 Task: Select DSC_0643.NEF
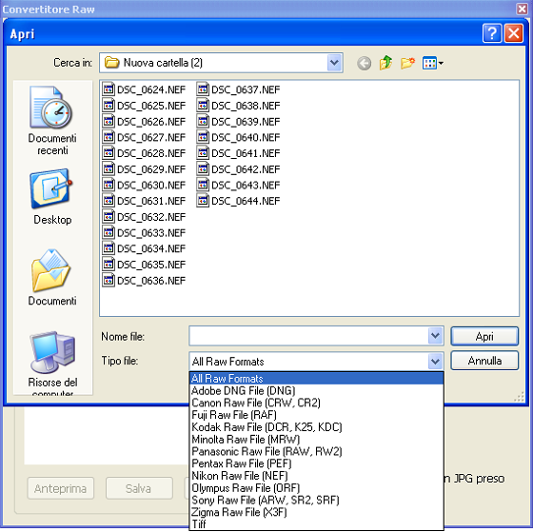(x=238, y=185)
